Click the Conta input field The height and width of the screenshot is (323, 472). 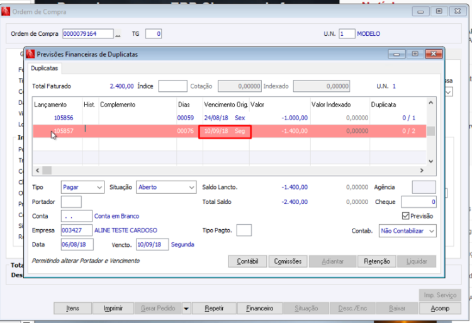(x=76, y=216)
